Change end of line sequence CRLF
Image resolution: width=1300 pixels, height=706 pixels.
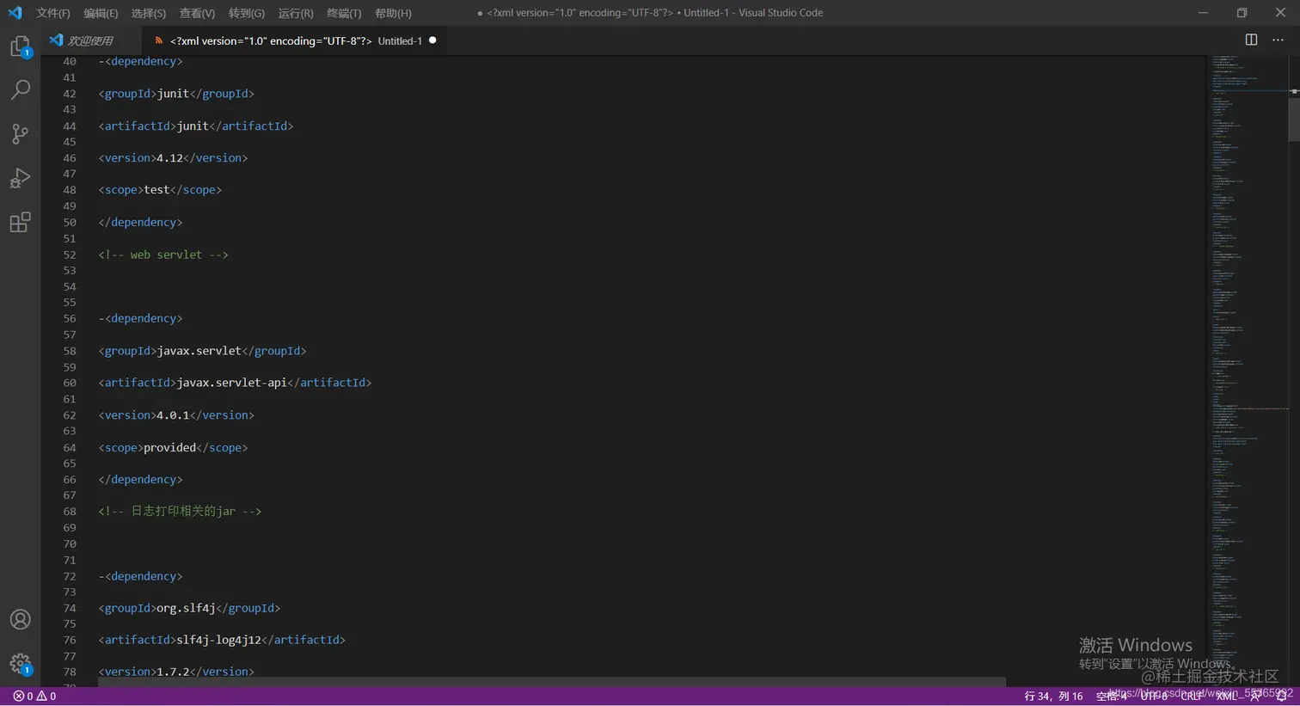coord(1191,697)
